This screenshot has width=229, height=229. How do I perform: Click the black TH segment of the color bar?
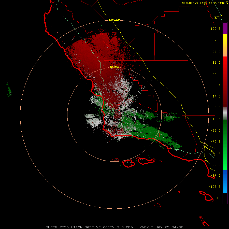tap(225, 198)
